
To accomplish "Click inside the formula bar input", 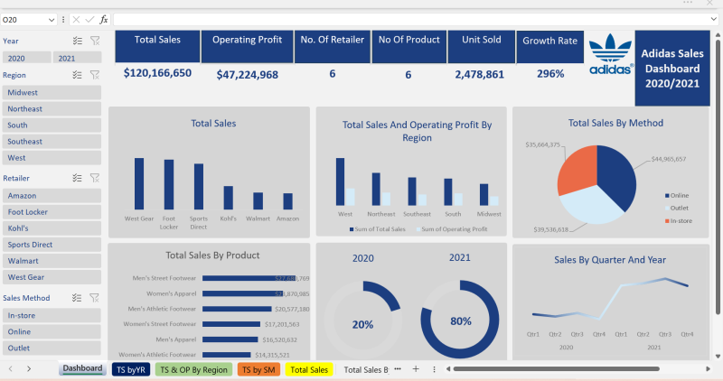I will click(x=407, y=19).
